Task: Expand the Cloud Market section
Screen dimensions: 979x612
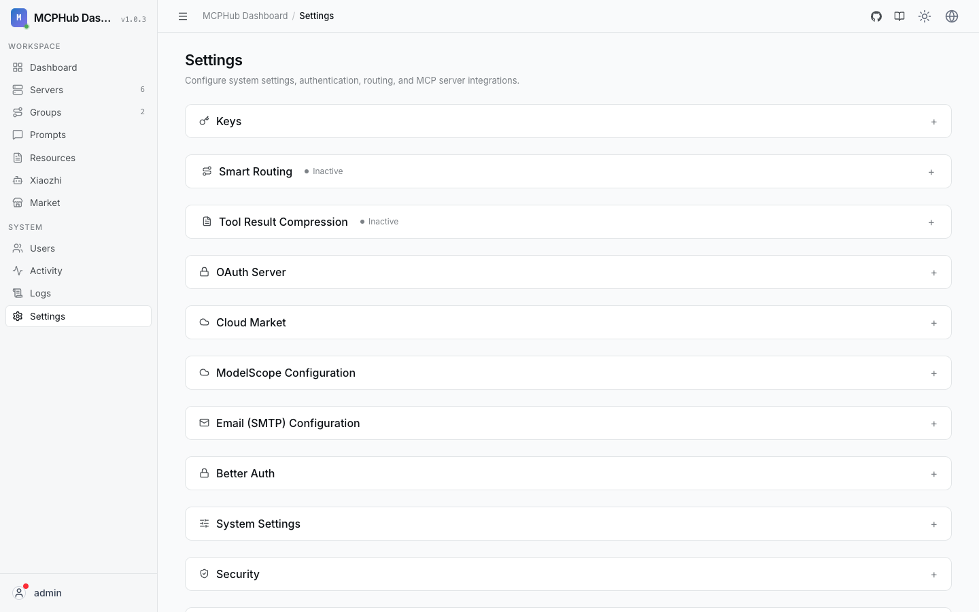Action: point(568,322)
